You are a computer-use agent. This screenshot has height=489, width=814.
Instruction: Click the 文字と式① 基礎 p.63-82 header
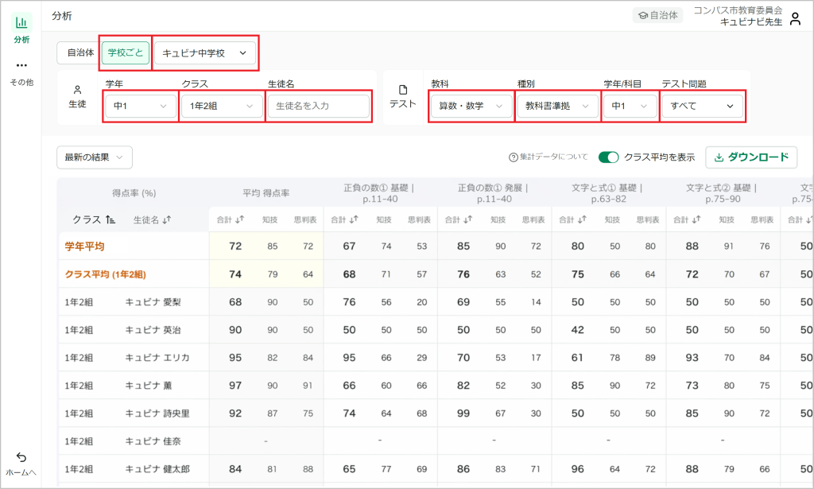pyautogui.click(x=608, y=193)
